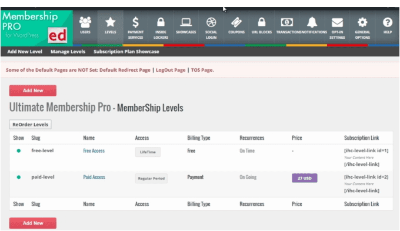Click the LifeTime access badge
Image resolution: width=400 pixels, height=231 pixels.
pyautogui.click(x=148, y=152)
